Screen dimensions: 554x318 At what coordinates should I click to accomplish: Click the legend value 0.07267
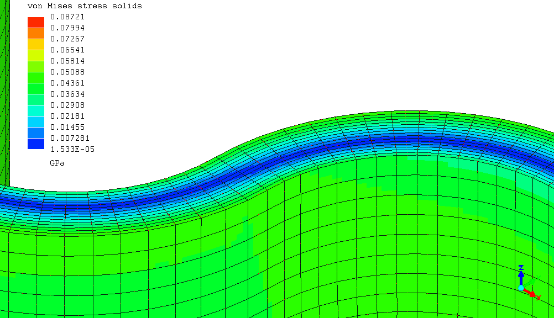(67, 39)
